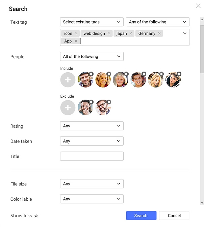Image resolution: width=204 pixels, height=227 pixels.
Task: Focus the Title text field
Action: tap(92, 156)
